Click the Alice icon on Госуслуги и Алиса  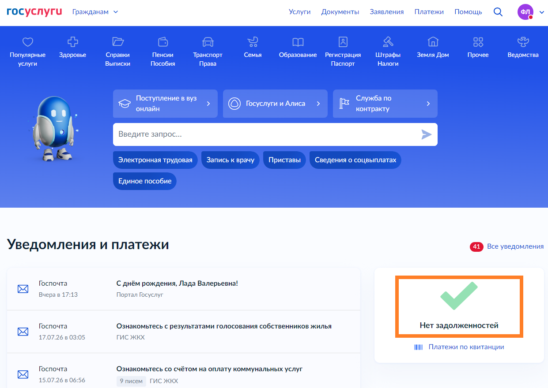pyautogui.click(x=234, y=104)
